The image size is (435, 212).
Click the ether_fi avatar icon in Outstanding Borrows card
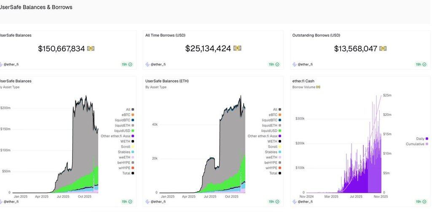295,64
